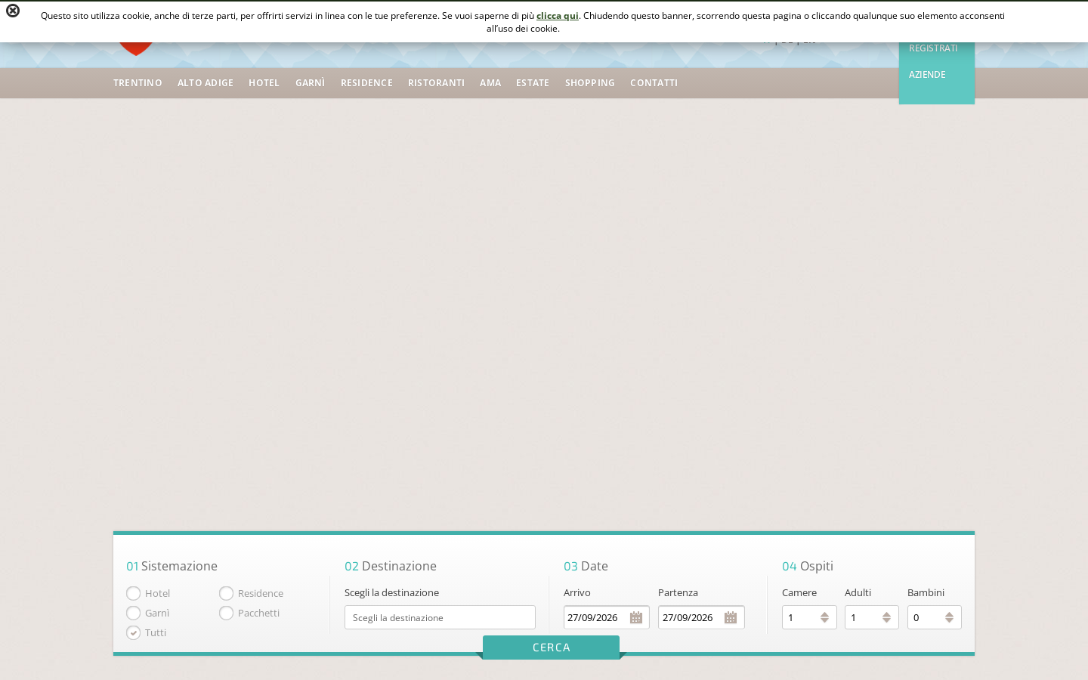Select the Hotel accommodation radio button
Image resolution: width=1088 pixels, height=680 pixels.
coord(134,593)
